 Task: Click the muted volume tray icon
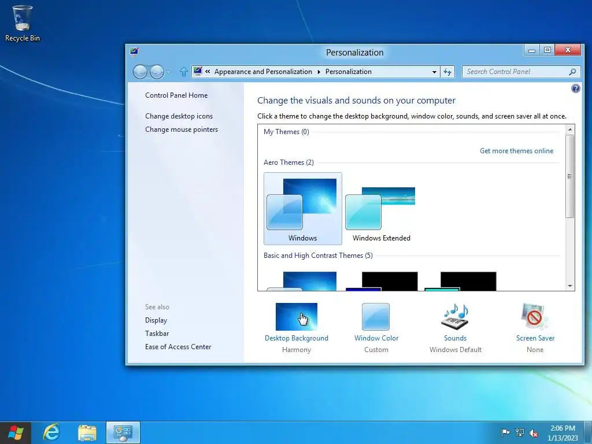click(534, 432)
